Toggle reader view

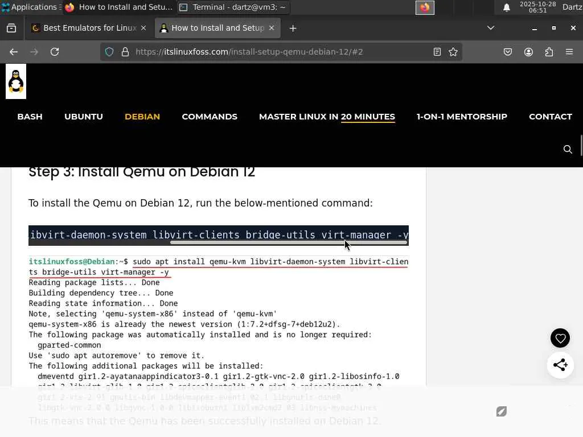coord(437,52)
